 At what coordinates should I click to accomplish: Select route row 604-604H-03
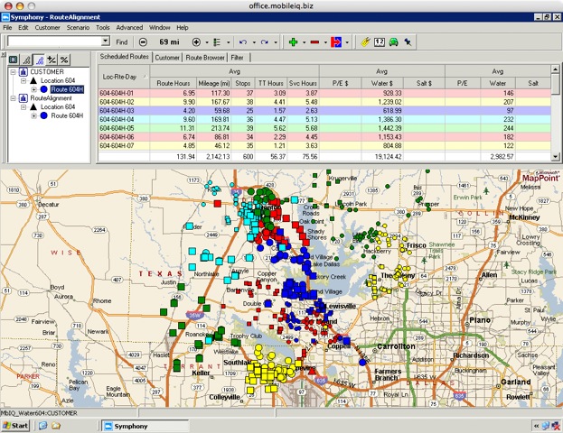coord(117,111)
